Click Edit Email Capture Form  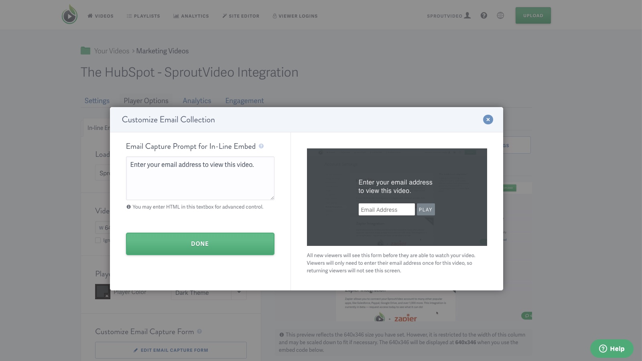171,350
